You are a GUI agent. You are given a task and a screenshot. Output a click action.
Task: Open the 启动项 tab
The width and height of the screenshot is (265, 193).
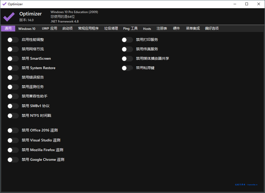[x=67, y=28]
